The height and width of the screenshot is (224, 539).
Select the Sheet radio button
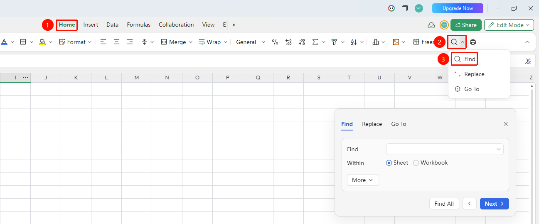(389, 163)
